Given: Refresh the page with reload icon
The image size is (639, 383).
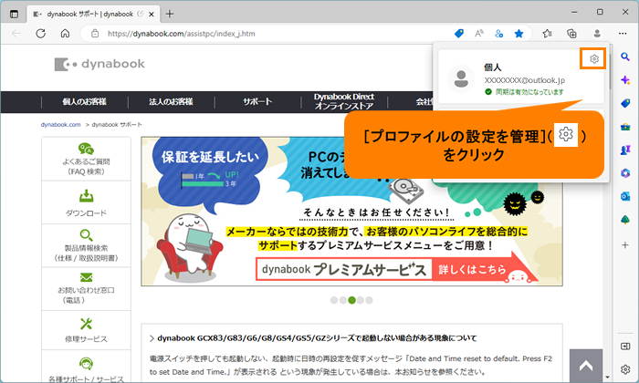Looking at the screenshot, I should coord(41,34).
